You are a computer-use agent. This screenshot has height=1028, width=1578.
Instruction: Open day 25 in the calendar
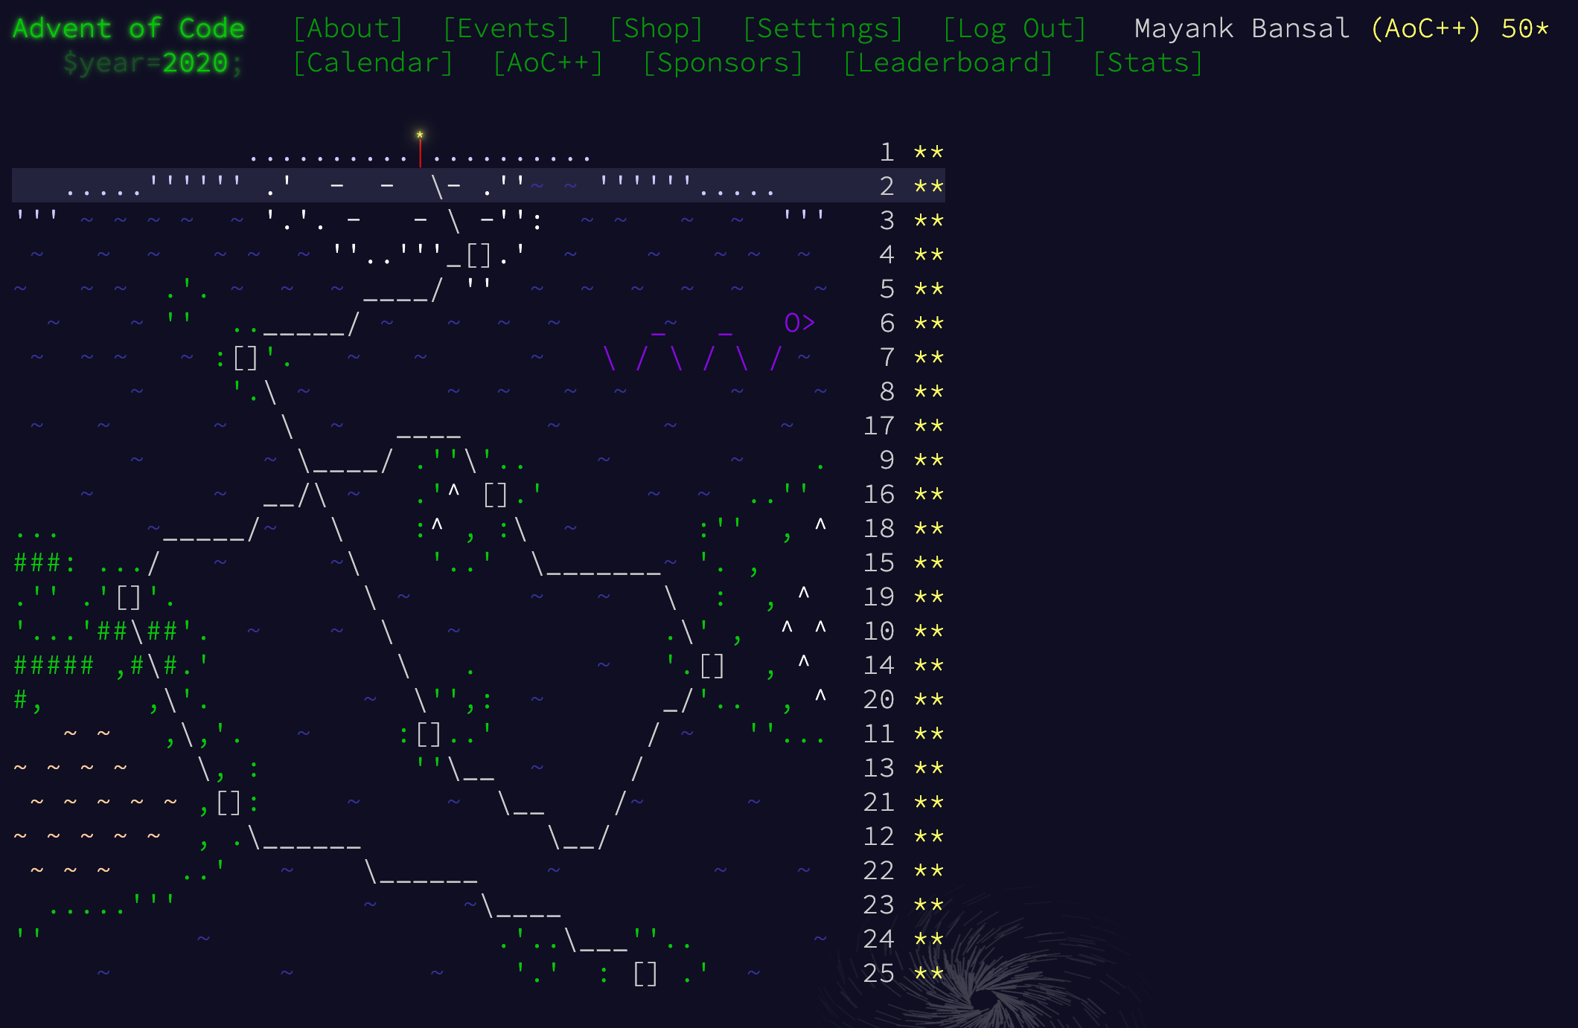pyautogui.click(x=878, y=973)
